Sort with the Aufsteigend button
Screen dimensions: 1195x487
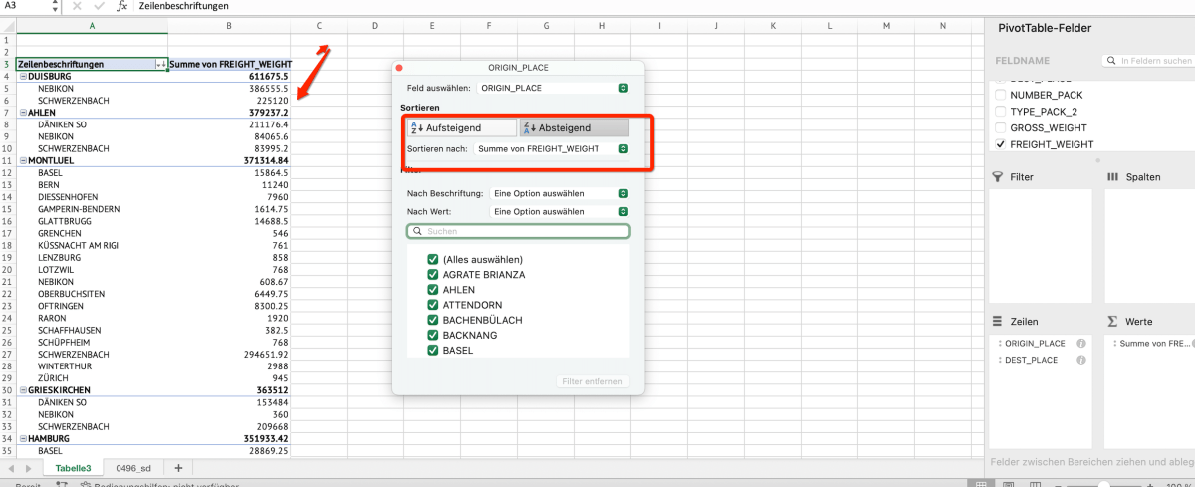[461, 127]
